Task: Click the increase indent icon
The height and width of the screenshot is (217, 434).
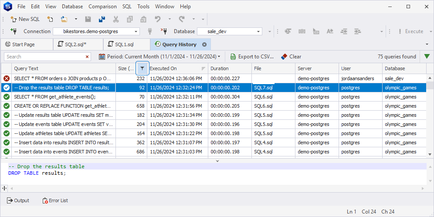Action: tap(358, 31)
